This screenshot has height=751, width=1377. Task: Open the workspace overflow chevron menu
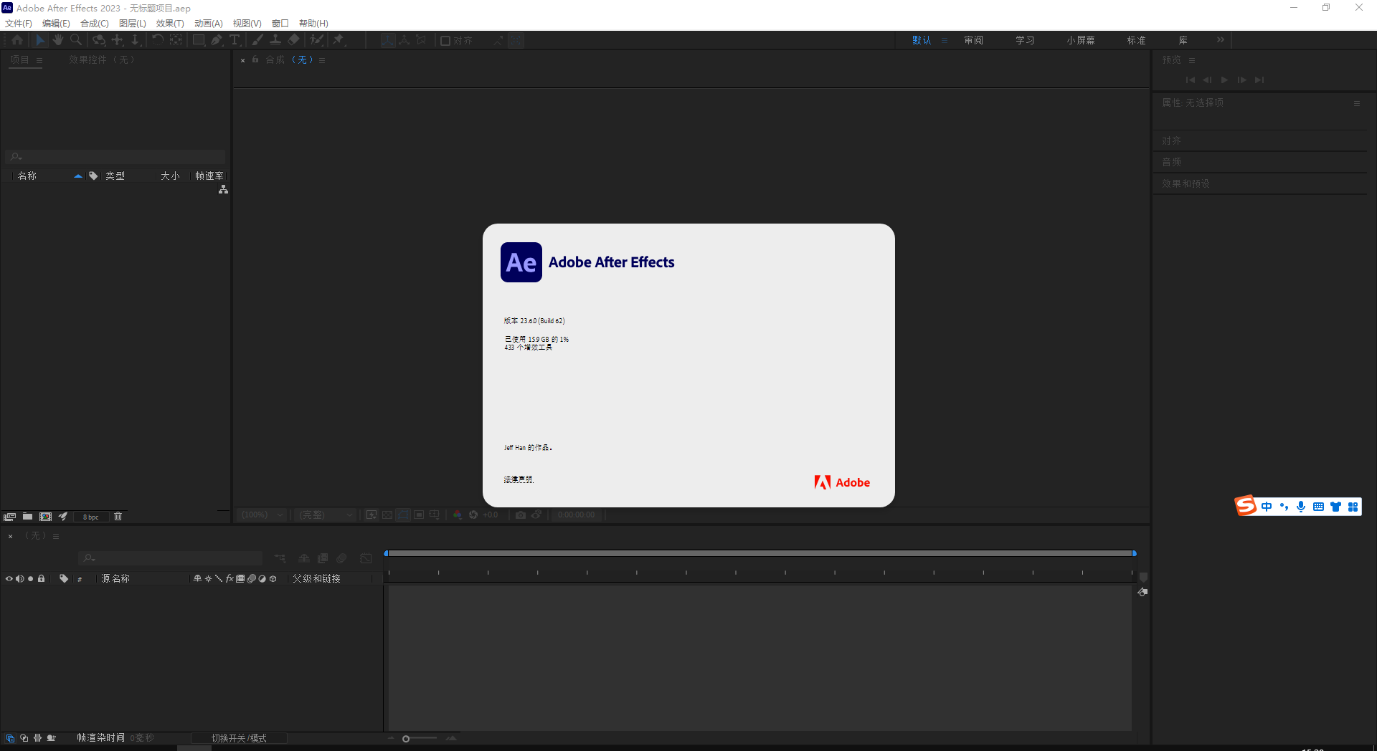1221,39
